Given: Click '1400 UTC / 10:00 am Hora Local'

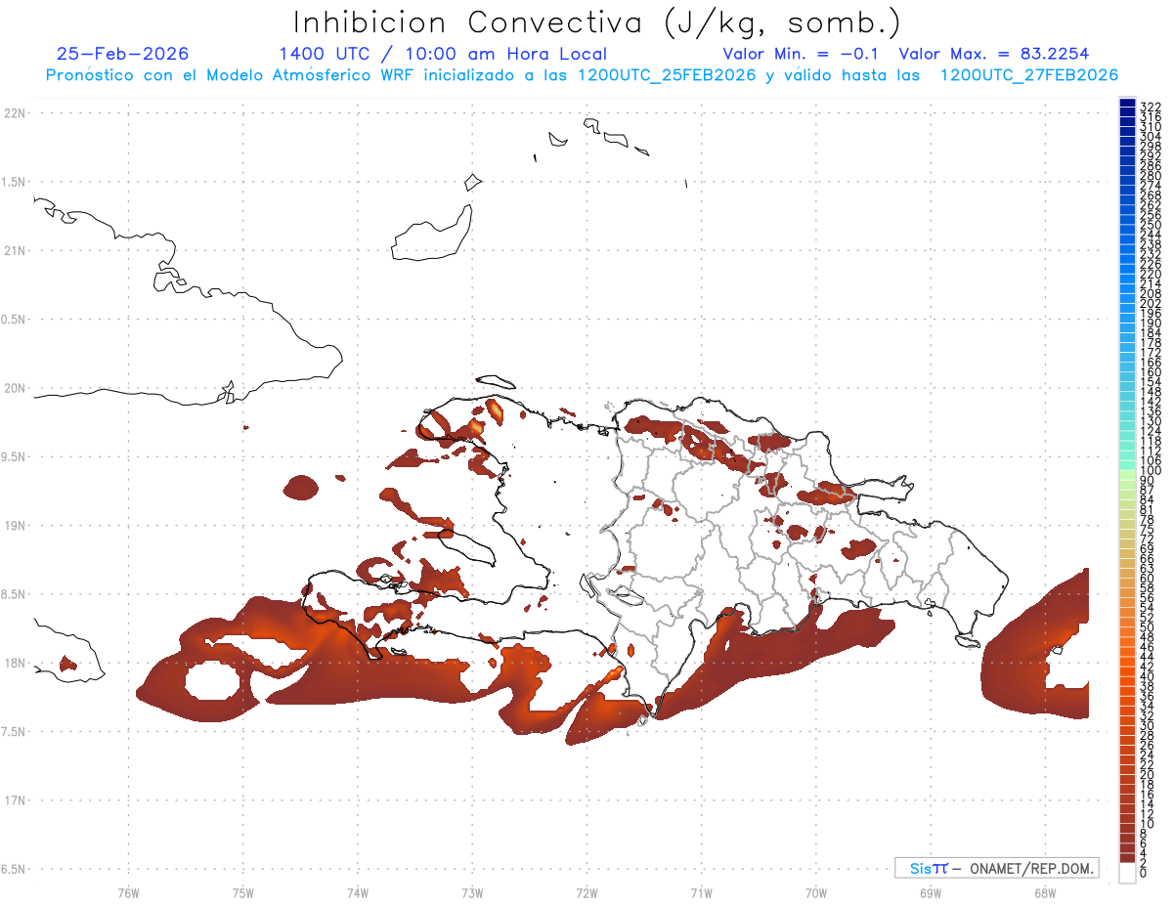Looking at the screenshot, I should pos(443,54).
